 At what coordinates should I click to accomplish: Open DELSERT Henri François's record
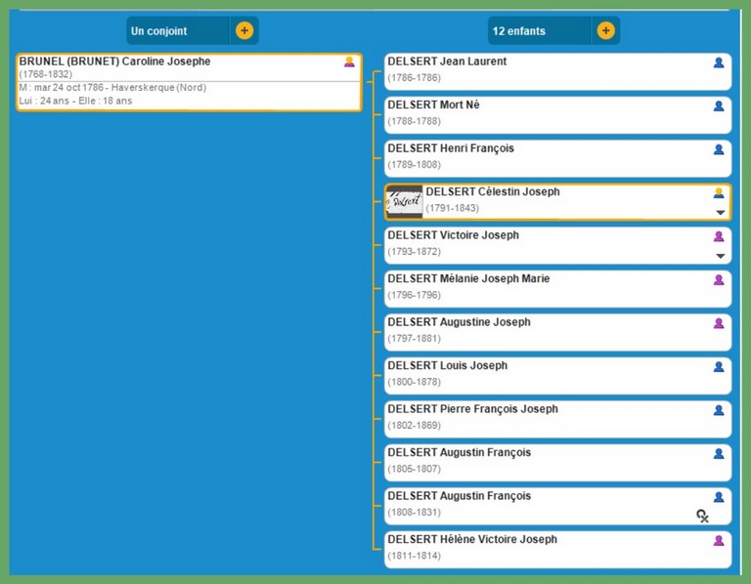[x=450, y=148]
